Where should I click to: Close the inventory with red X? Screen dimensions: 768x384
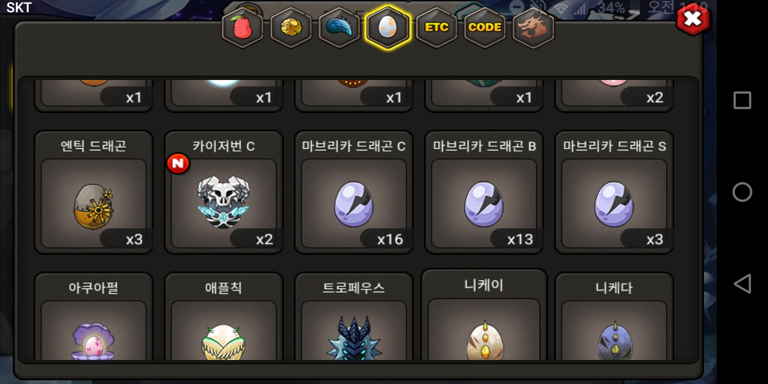pos(693,19)
